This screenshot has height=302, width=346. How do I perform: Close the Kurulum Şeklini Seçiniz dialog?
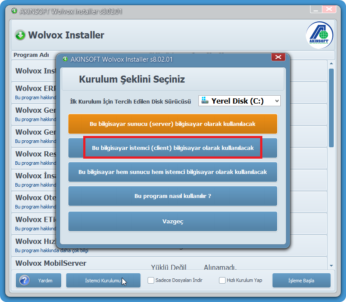[x=278, y=57]
